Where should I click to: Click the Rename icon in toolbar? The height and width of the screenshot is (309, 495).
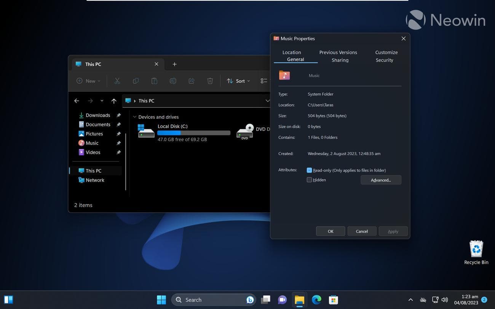pyautogui.click(x=173, y=81)
